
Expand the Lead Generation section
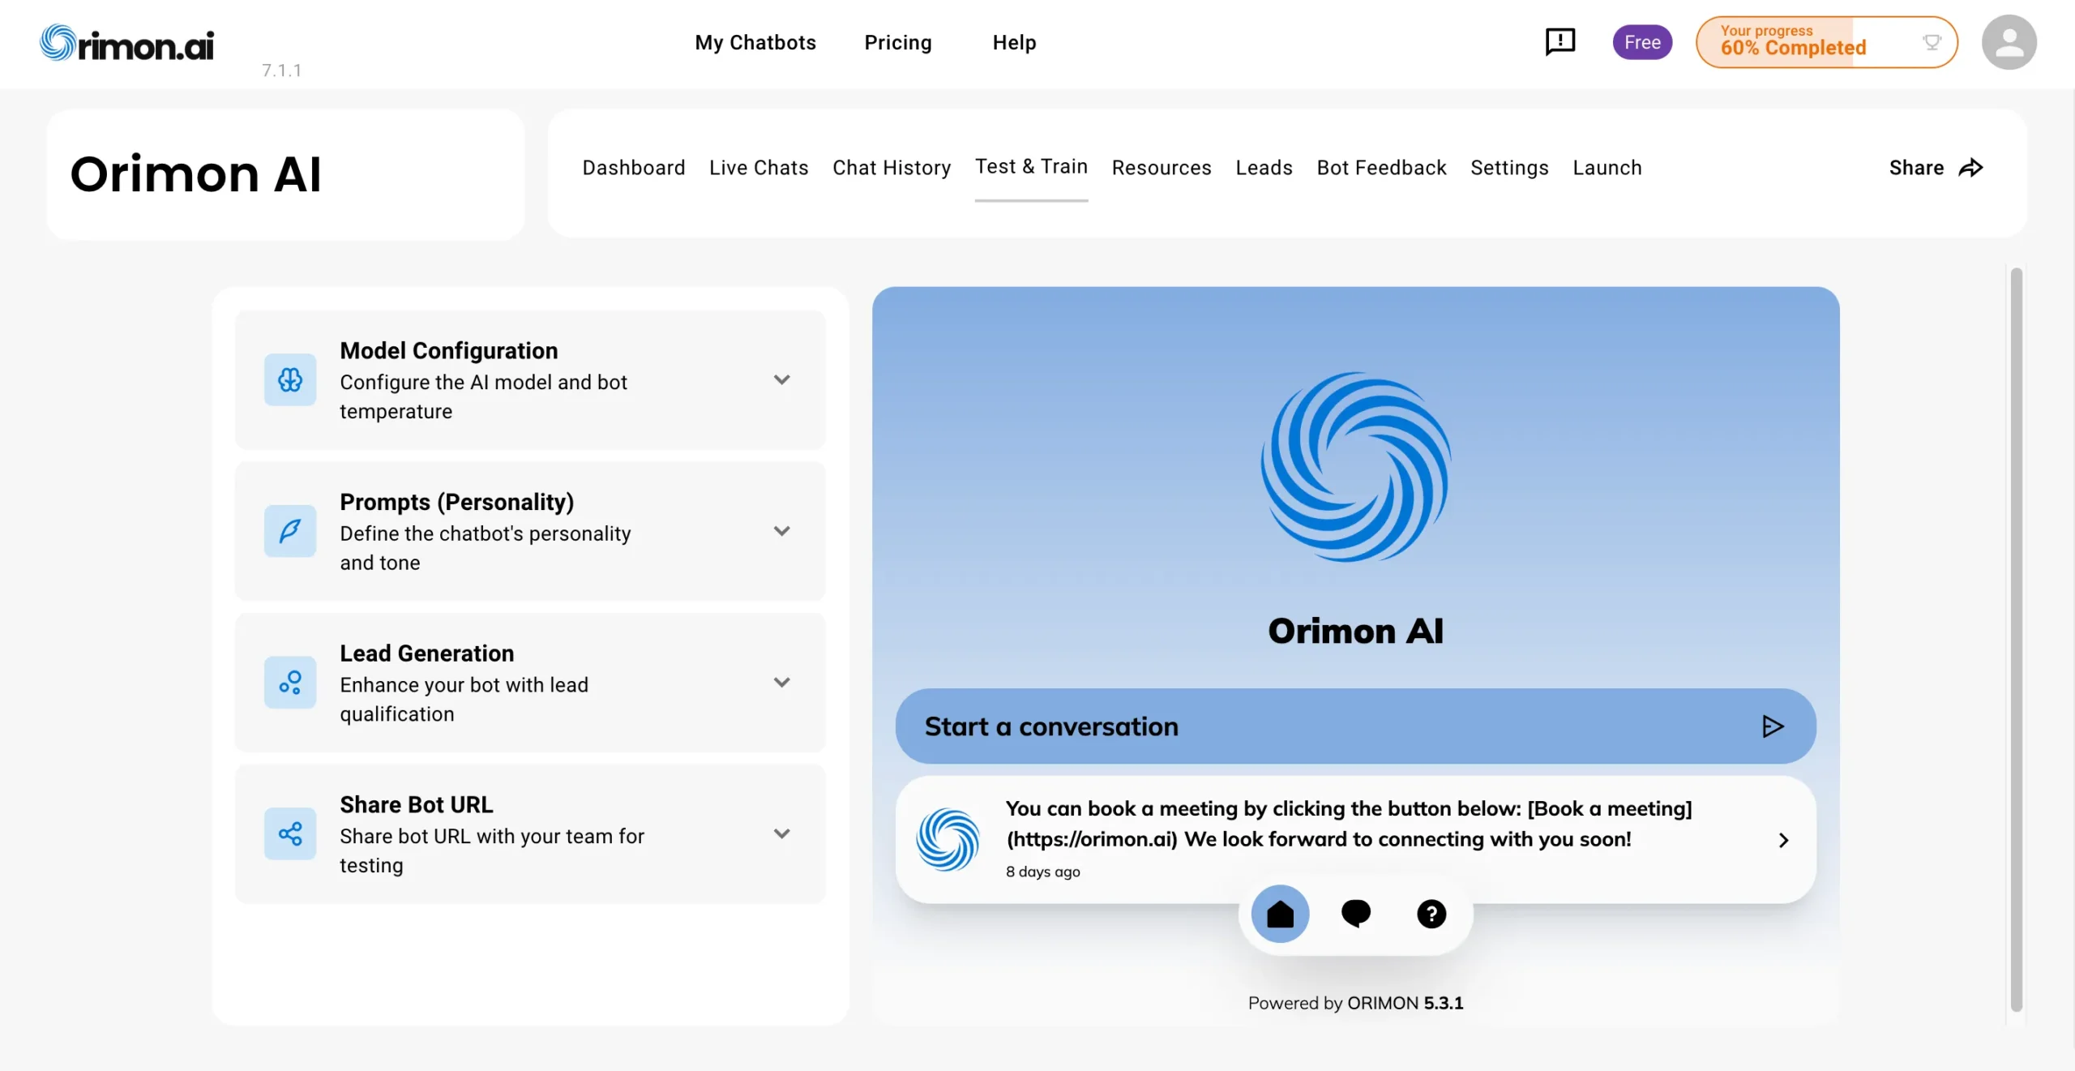(781, 682)
